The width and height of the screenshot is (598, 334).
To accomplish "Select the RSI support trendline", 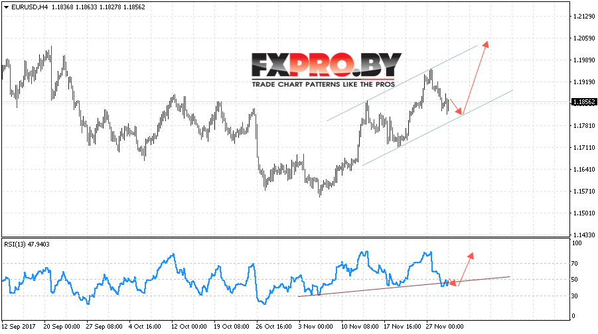I will pos(404,286).
